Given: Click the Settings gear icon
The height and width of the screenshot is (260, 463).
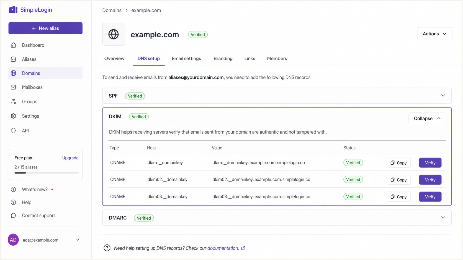Looking at the screenshot, I should point(13,116).
